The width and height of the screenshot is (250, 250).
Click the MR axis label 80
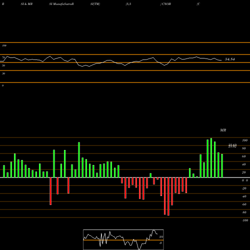[x=244, y=148]
